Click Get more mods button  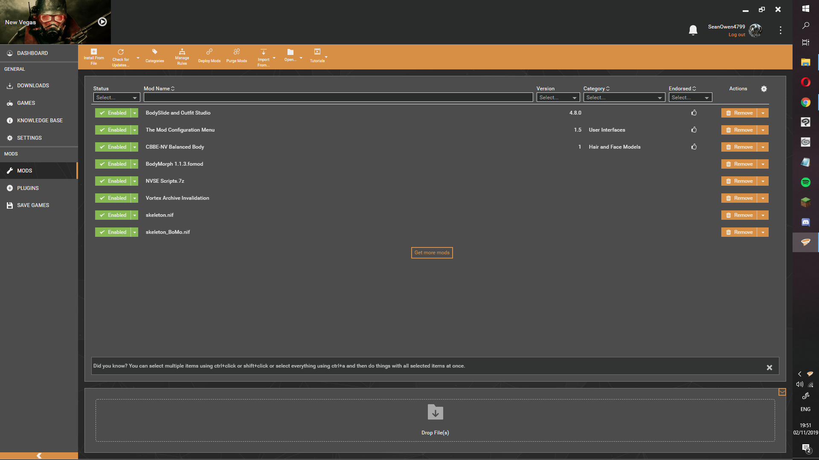coord(432,253)
